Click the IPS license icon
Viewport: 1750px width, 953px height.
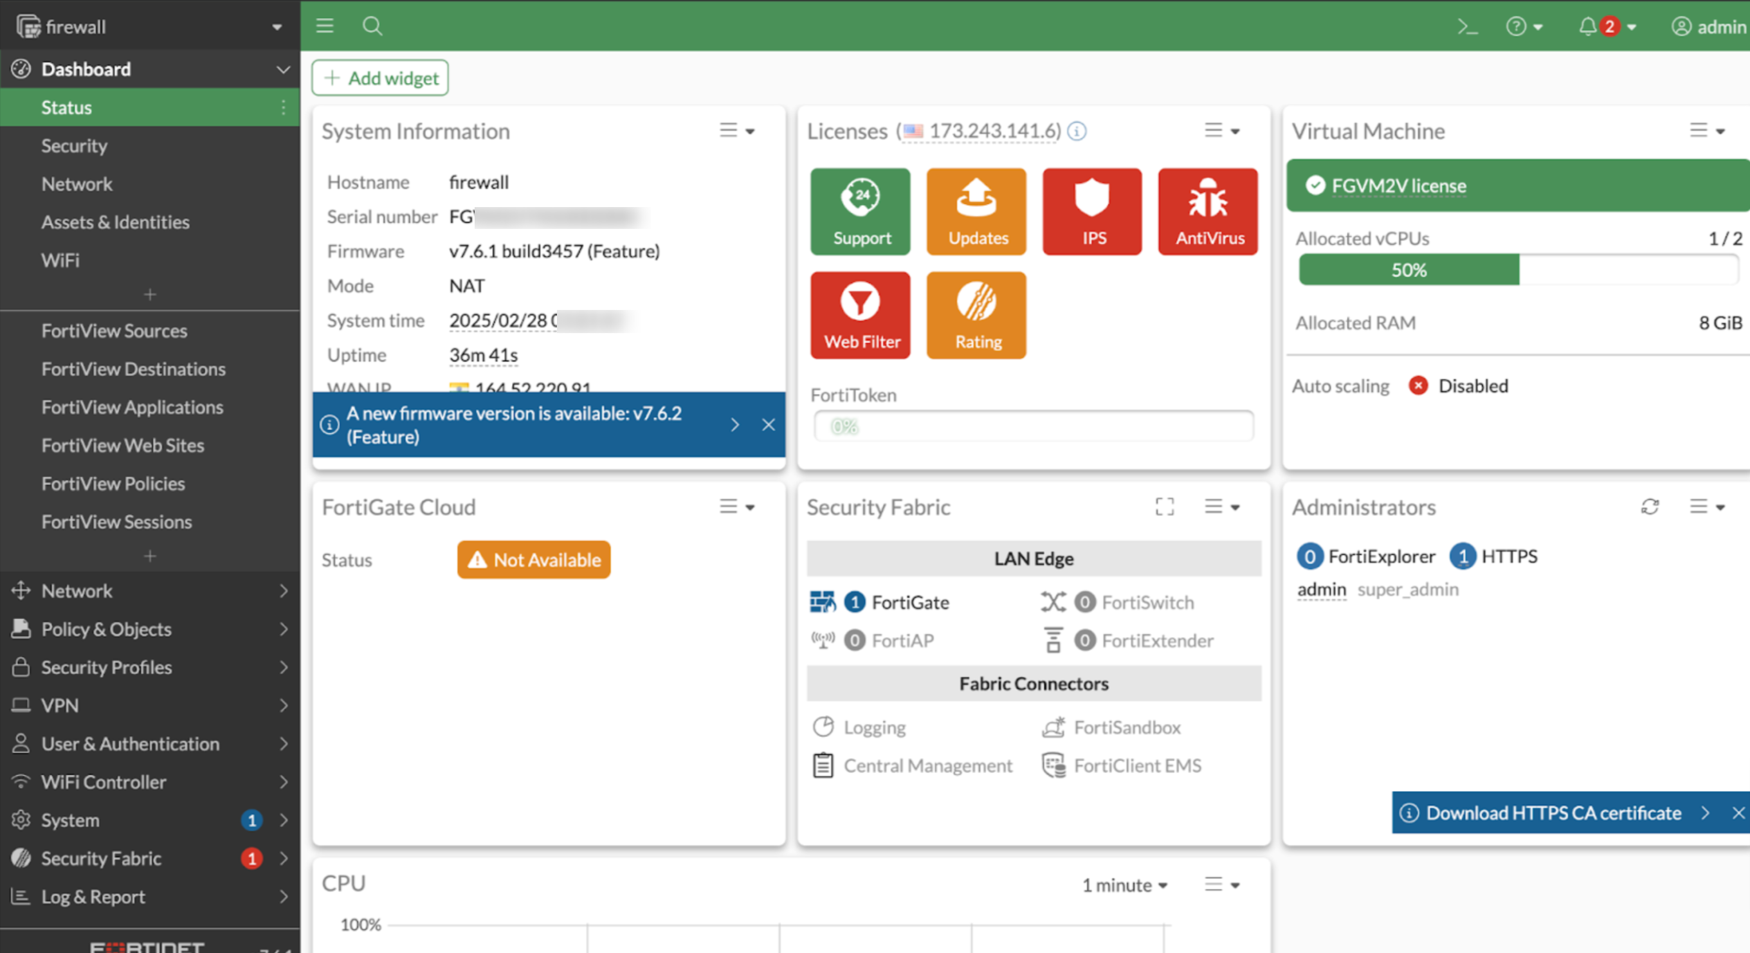1091,212
